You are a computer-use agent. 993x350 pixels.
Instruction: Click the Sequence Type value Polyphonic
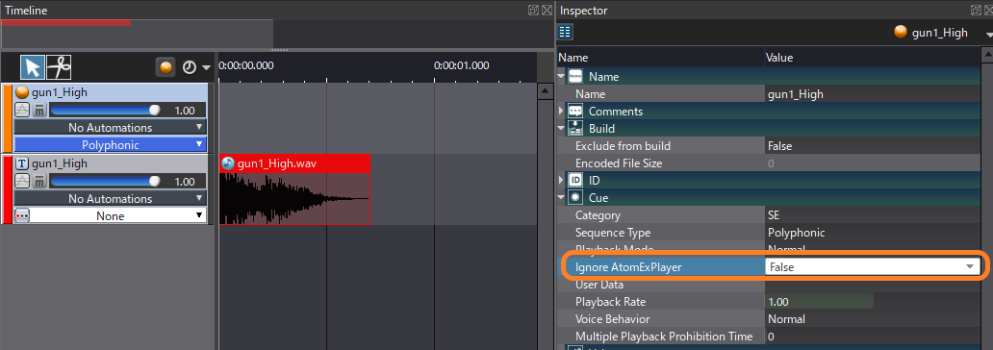tap(872, 233)
